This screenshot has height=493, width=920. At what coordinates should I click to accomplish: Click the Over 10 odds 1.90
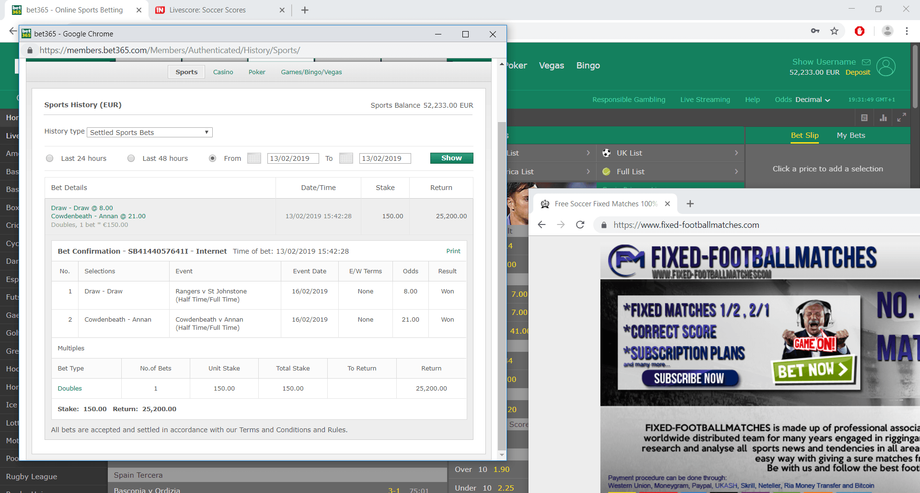click(502, 470)
